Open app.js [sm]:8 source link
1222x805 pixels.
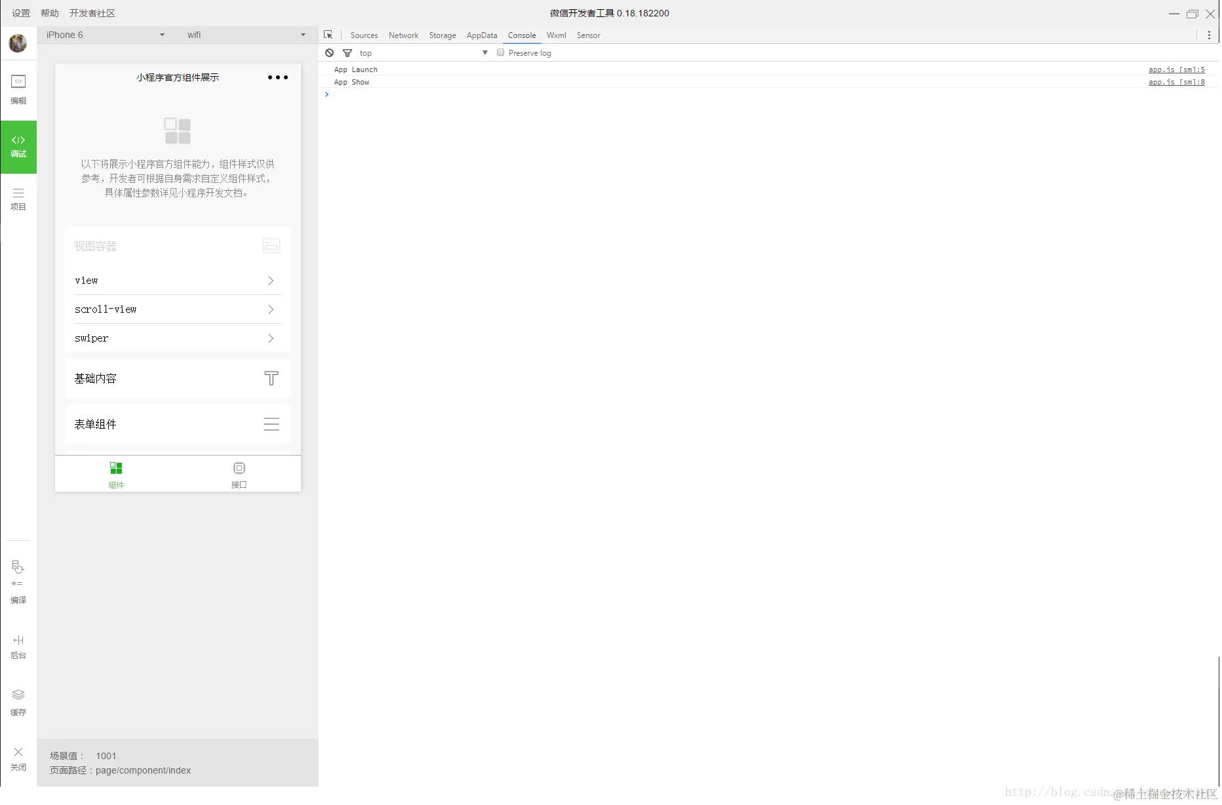point(1176,82)
